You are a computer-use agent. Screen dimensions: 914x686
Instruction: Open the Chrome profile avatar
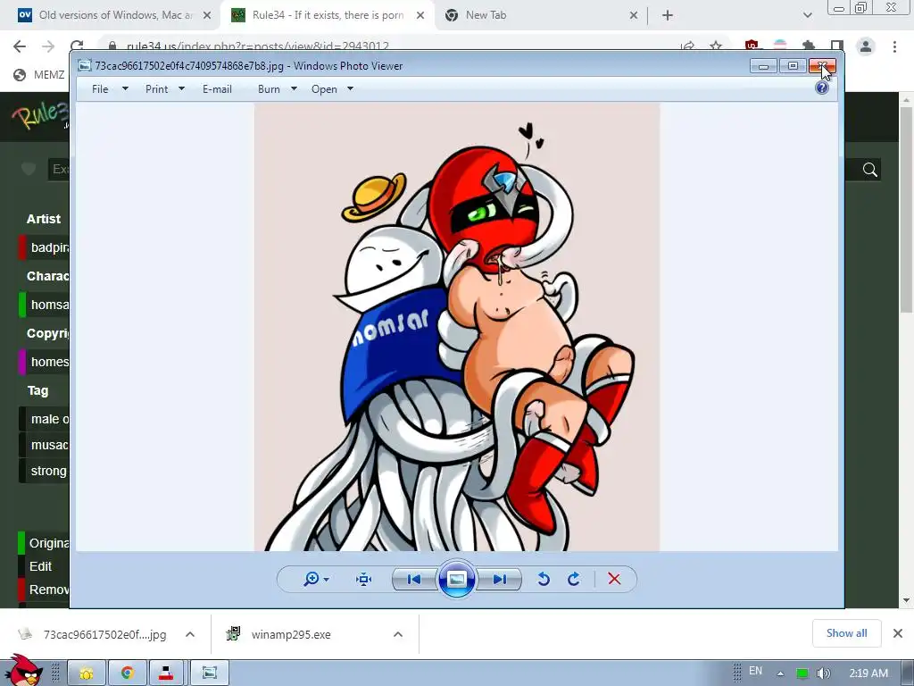tap(866, 46)
